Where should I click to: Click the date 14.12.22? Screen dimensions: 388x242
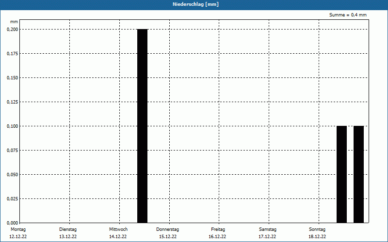click(x=118, y=237)
